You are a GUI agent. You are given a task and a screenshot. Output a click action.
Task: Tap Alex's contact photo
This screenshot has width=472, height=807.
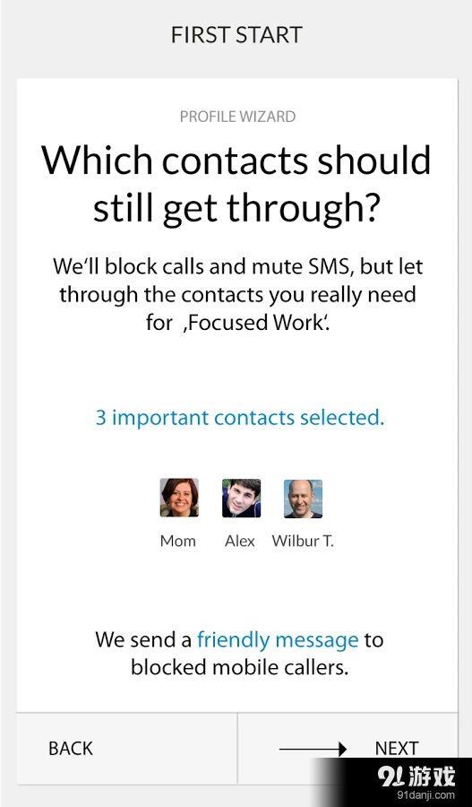[241, 498]
